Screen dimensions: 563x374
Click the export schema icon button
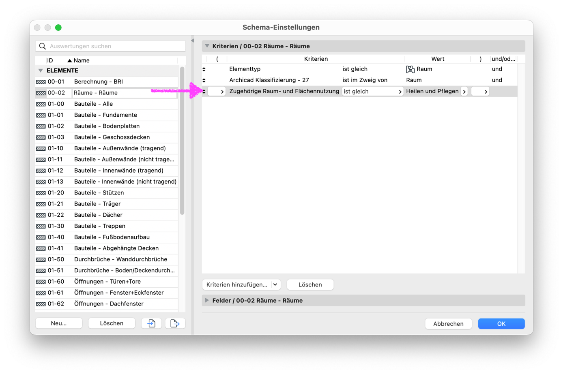pos(175,323)
